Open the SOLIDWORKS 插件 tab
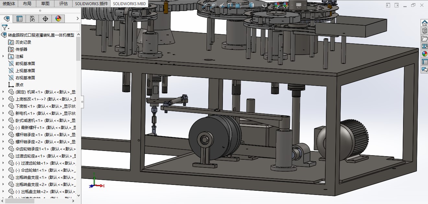This screenshot has width=428, height=204. (x=91, y=4)
